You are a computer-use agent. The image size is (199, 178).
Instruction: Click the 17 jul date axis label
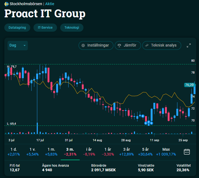[40, 140]
